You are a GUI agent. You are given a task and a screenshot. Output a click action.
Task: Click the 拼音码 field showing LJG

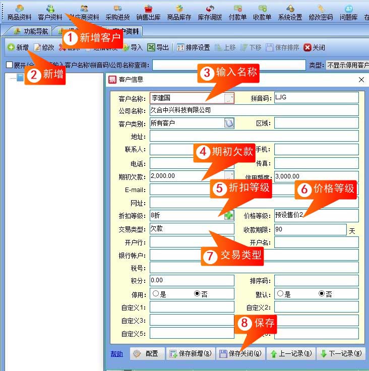tap(316, 97)
